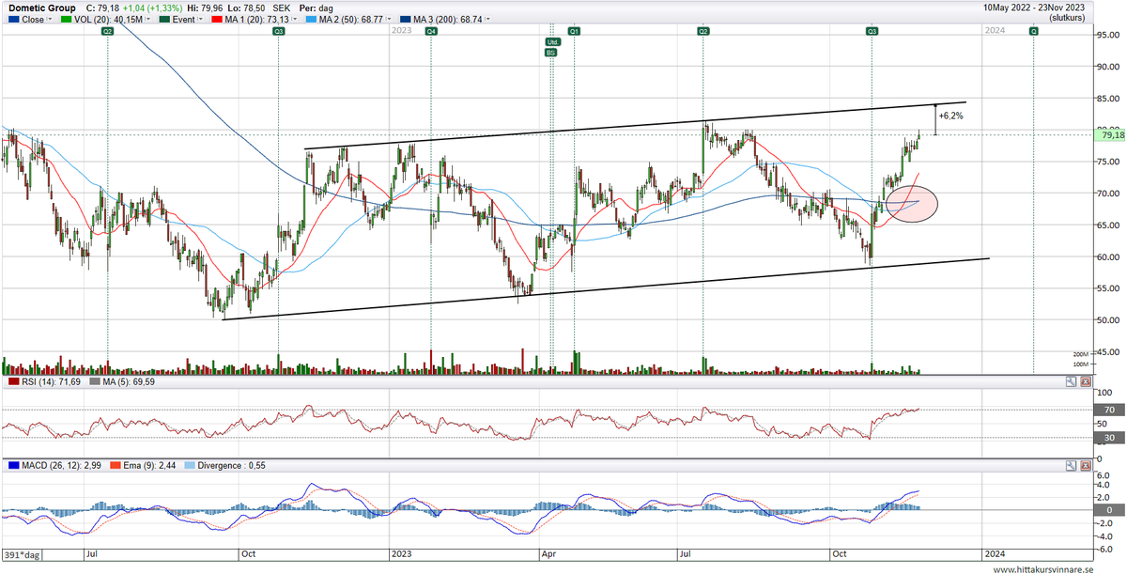1127x574 pixels.
Task: Click the Q4 event marker
Action: coord(431,31)
